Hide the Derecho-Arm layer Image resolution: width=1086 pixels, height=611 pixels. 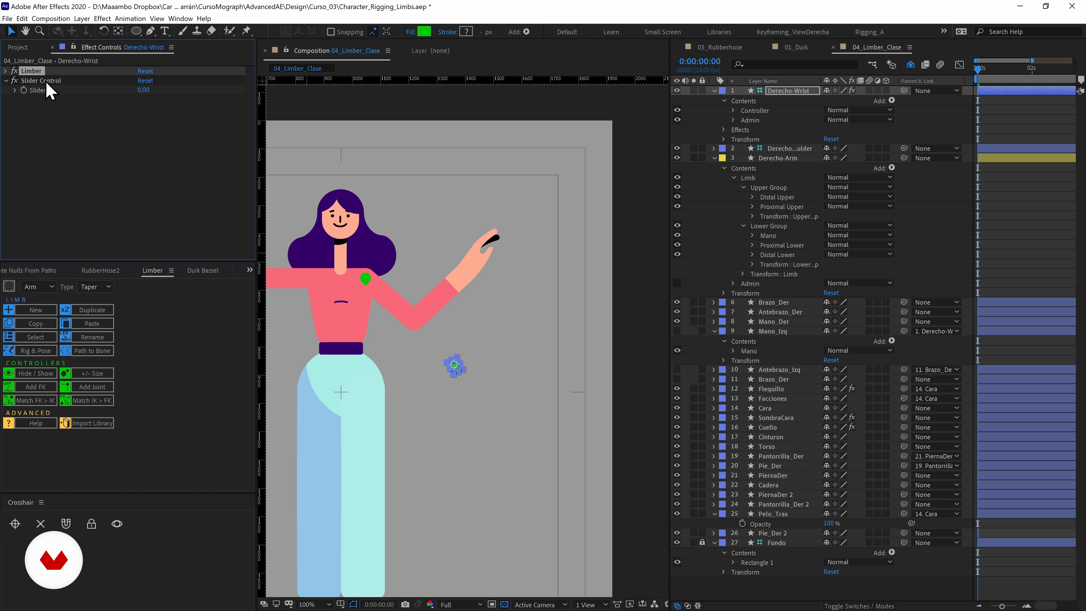click(x=677, y=158)
